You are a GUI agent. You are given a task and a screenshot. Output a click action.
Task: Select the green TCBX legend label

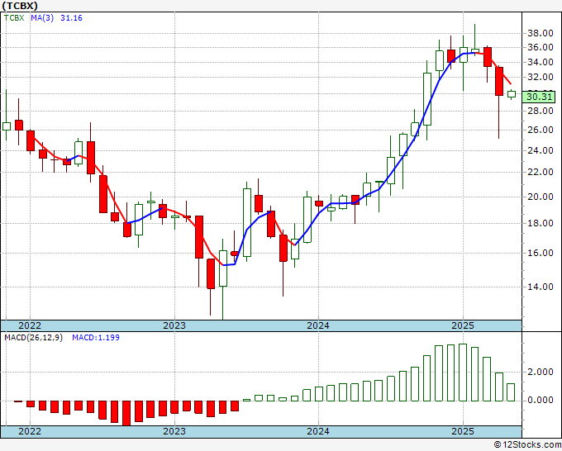click(14, 18)
